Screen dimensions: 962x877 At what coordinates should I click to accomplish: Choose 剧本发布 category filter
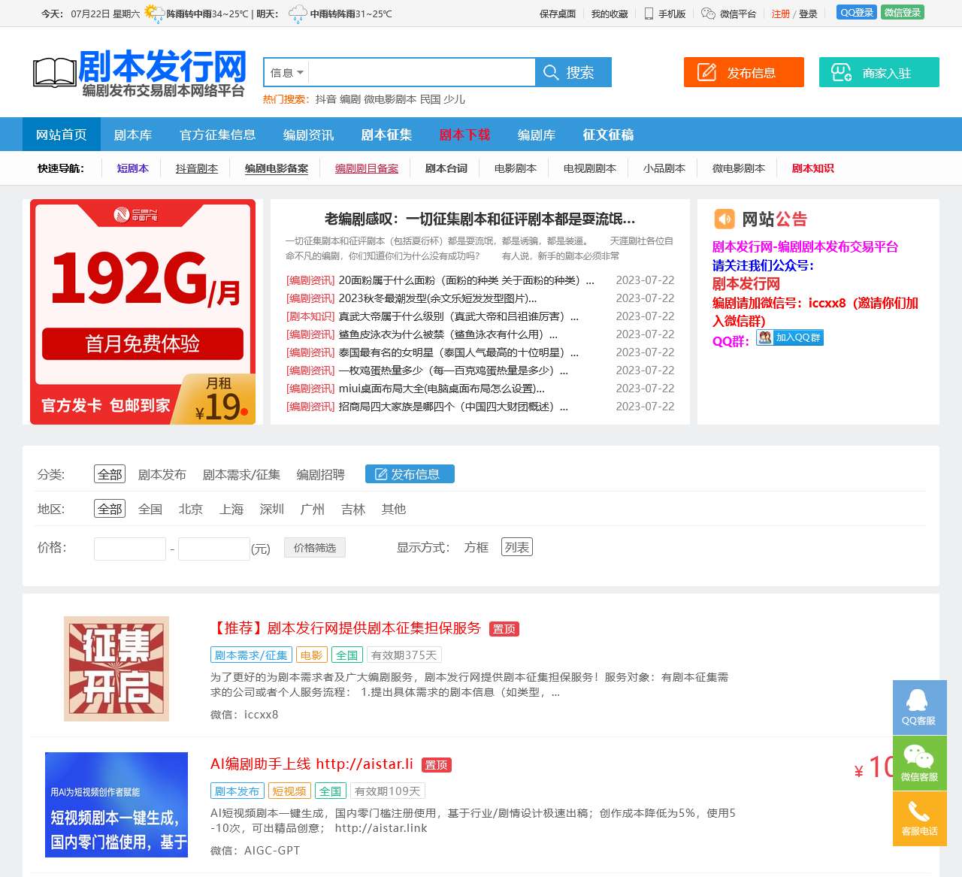pos(162,474)
